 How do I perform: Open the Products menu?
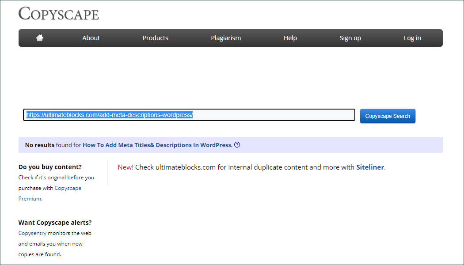156,38
